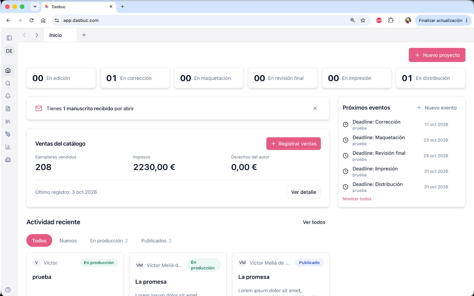The height and width of the screenshot is (296, 474).
Task: Go forward with the app tab-bar right chevron
Action: coord(37,35)
